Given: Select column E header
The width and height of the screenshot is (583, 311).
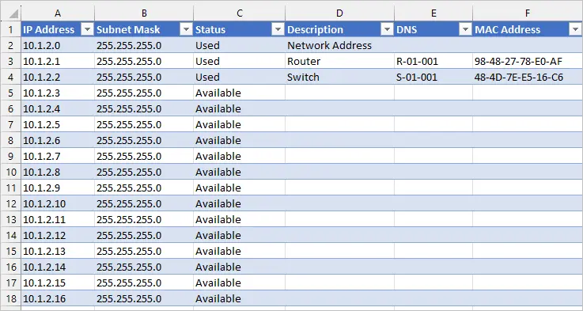Looking at the screenshot, I should (433, 13).
